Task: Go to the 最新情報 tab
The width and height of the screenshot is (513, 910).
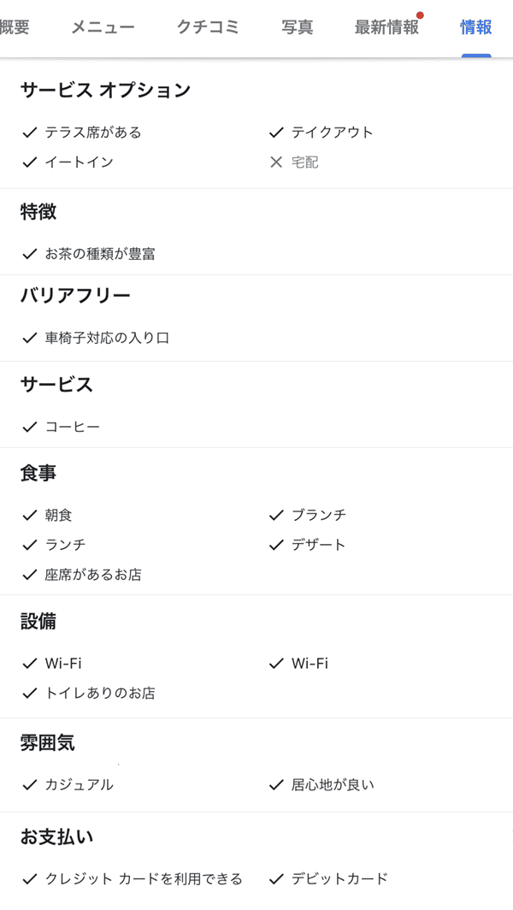Action: pyautogui.click(x=387, y=27)
